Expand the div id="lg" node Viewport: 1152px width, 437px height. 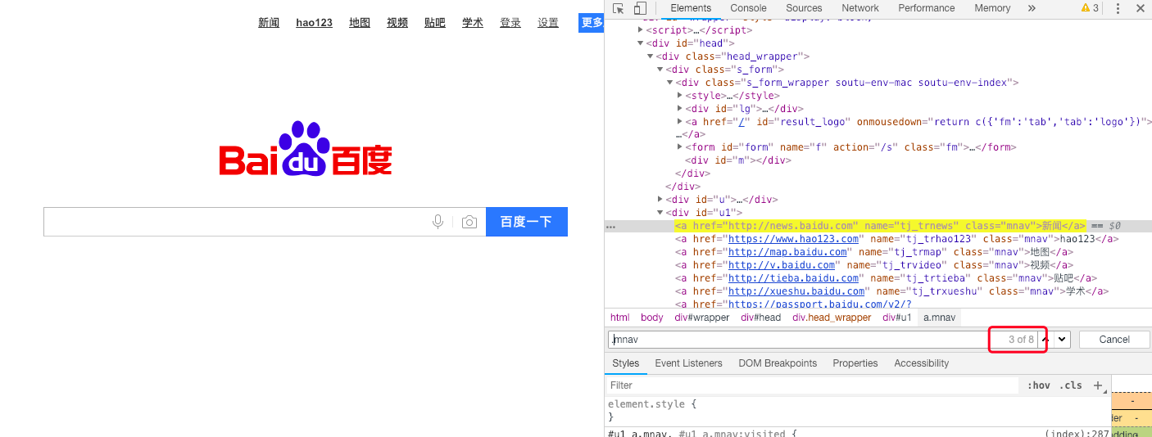(x=680, y=109)
